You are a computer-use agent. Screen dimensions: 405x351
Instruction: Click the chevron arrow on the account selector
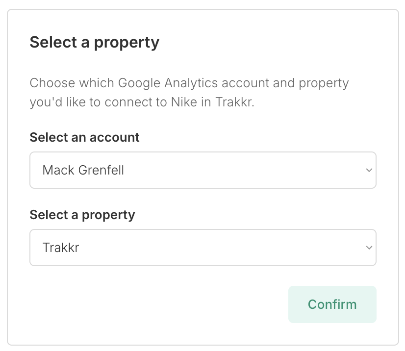369,170
